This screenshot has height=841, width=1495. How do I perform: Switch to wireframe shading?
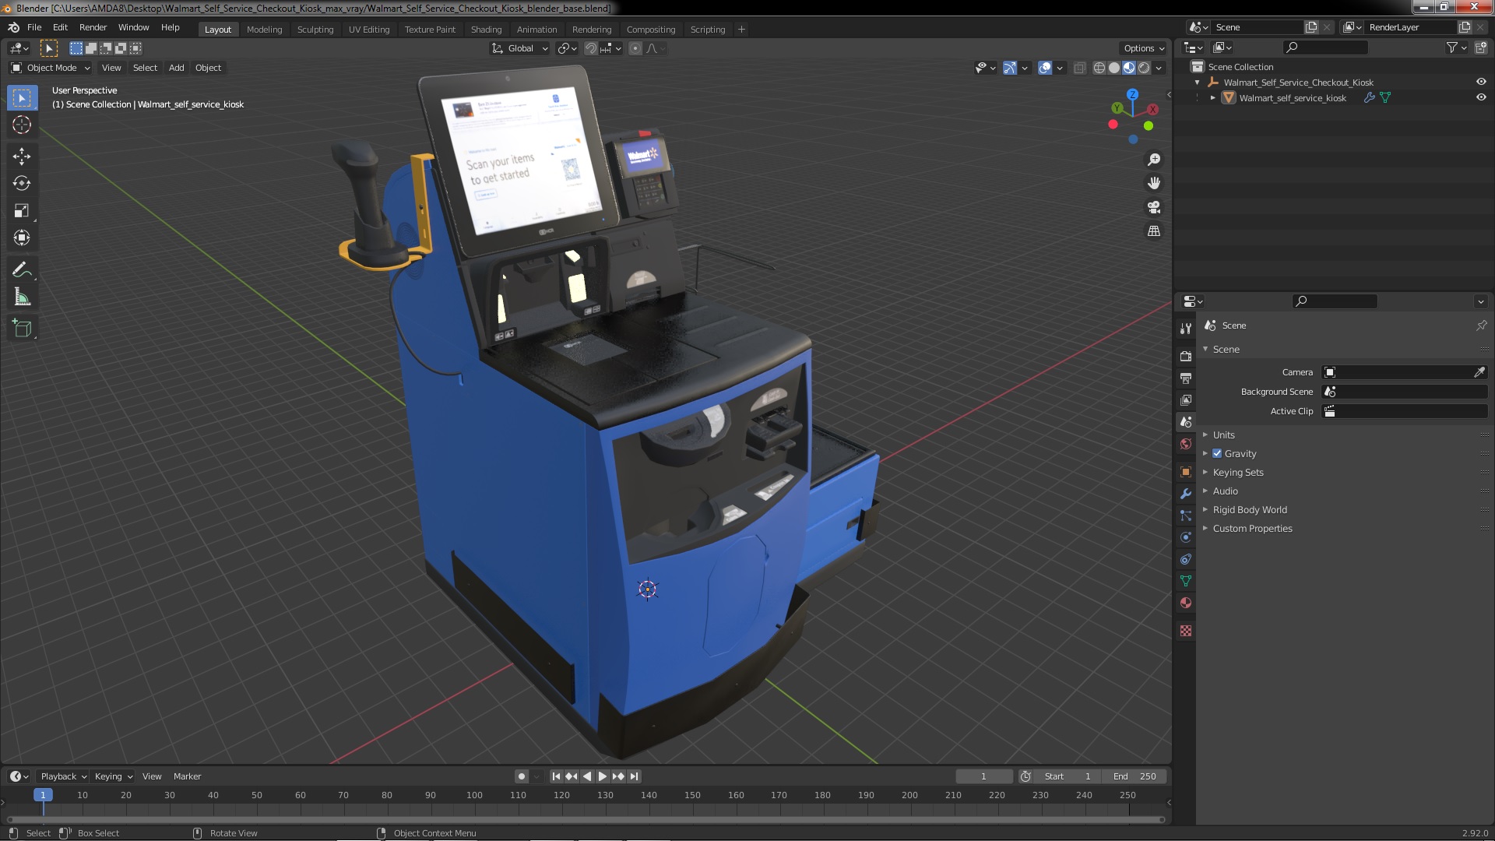pyautogui.click(x=1099, y=68)
